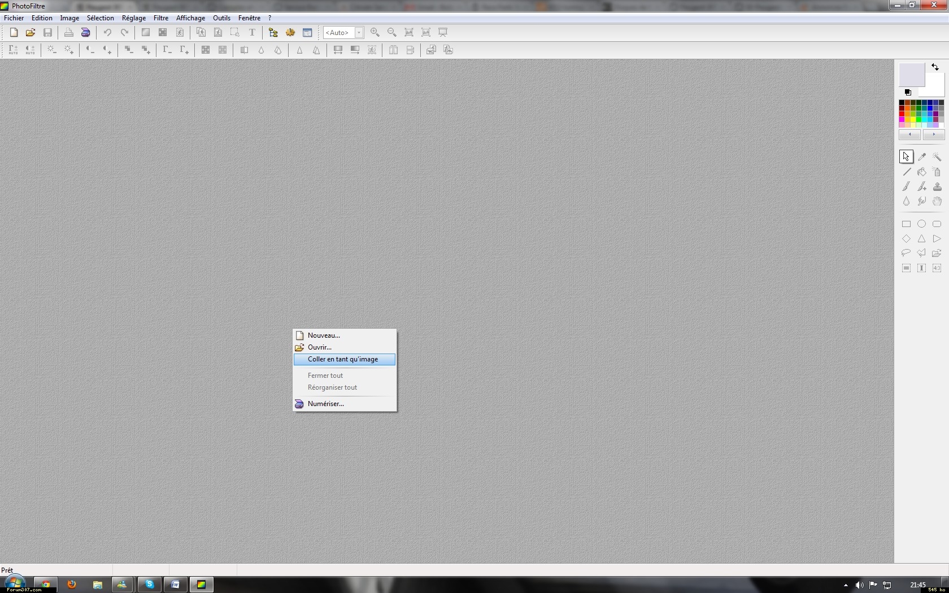
Task: Open Word from the taskbar
Action: tap(176, 585)
